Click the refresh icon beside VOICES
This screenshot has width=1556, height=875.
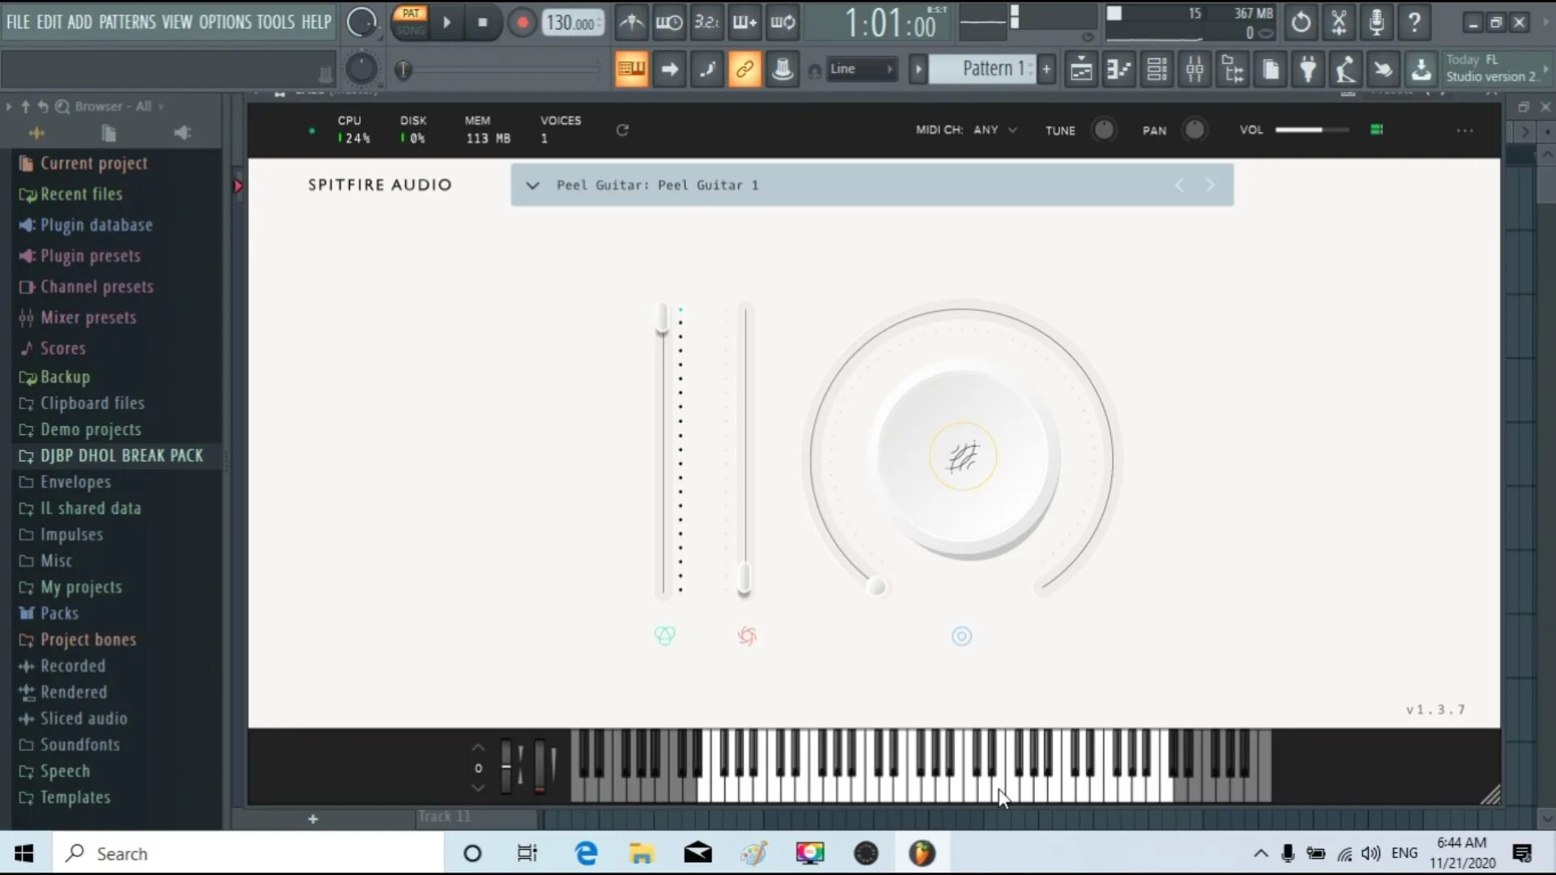622,130
